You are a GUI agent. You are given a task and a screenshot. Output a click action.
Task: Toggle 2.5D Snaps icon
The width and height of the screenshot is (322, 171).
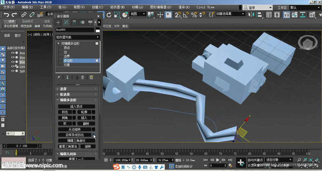point(178,15)
